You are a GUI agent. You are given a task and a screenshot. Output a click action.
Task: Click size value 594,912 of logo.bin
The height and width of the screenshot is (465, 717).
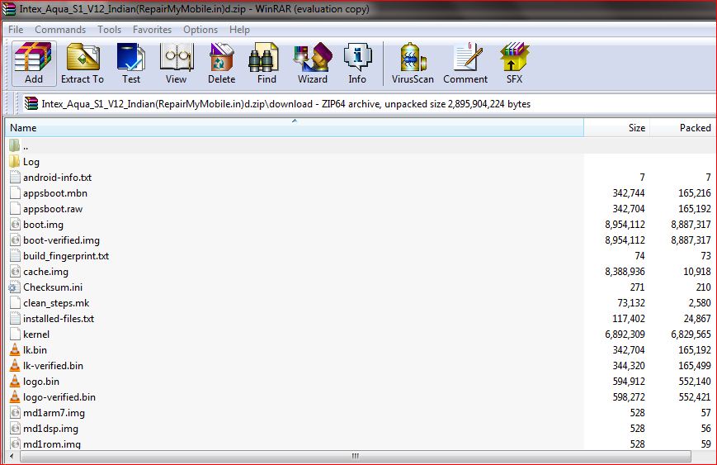[628, 382]
